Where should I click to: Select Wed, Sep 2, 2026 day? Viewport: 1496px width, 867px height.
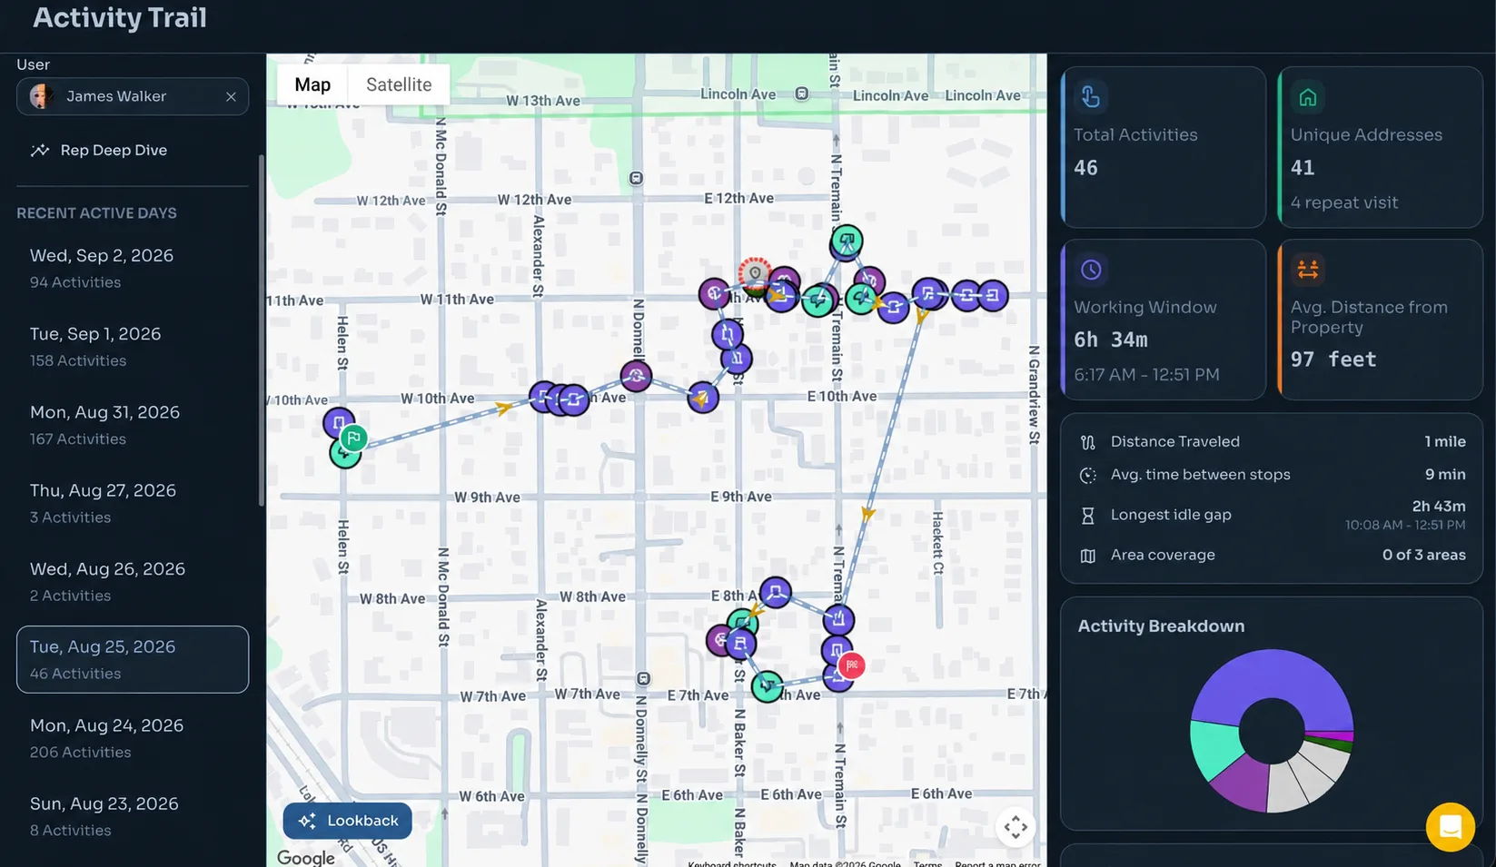coord(133,269)
